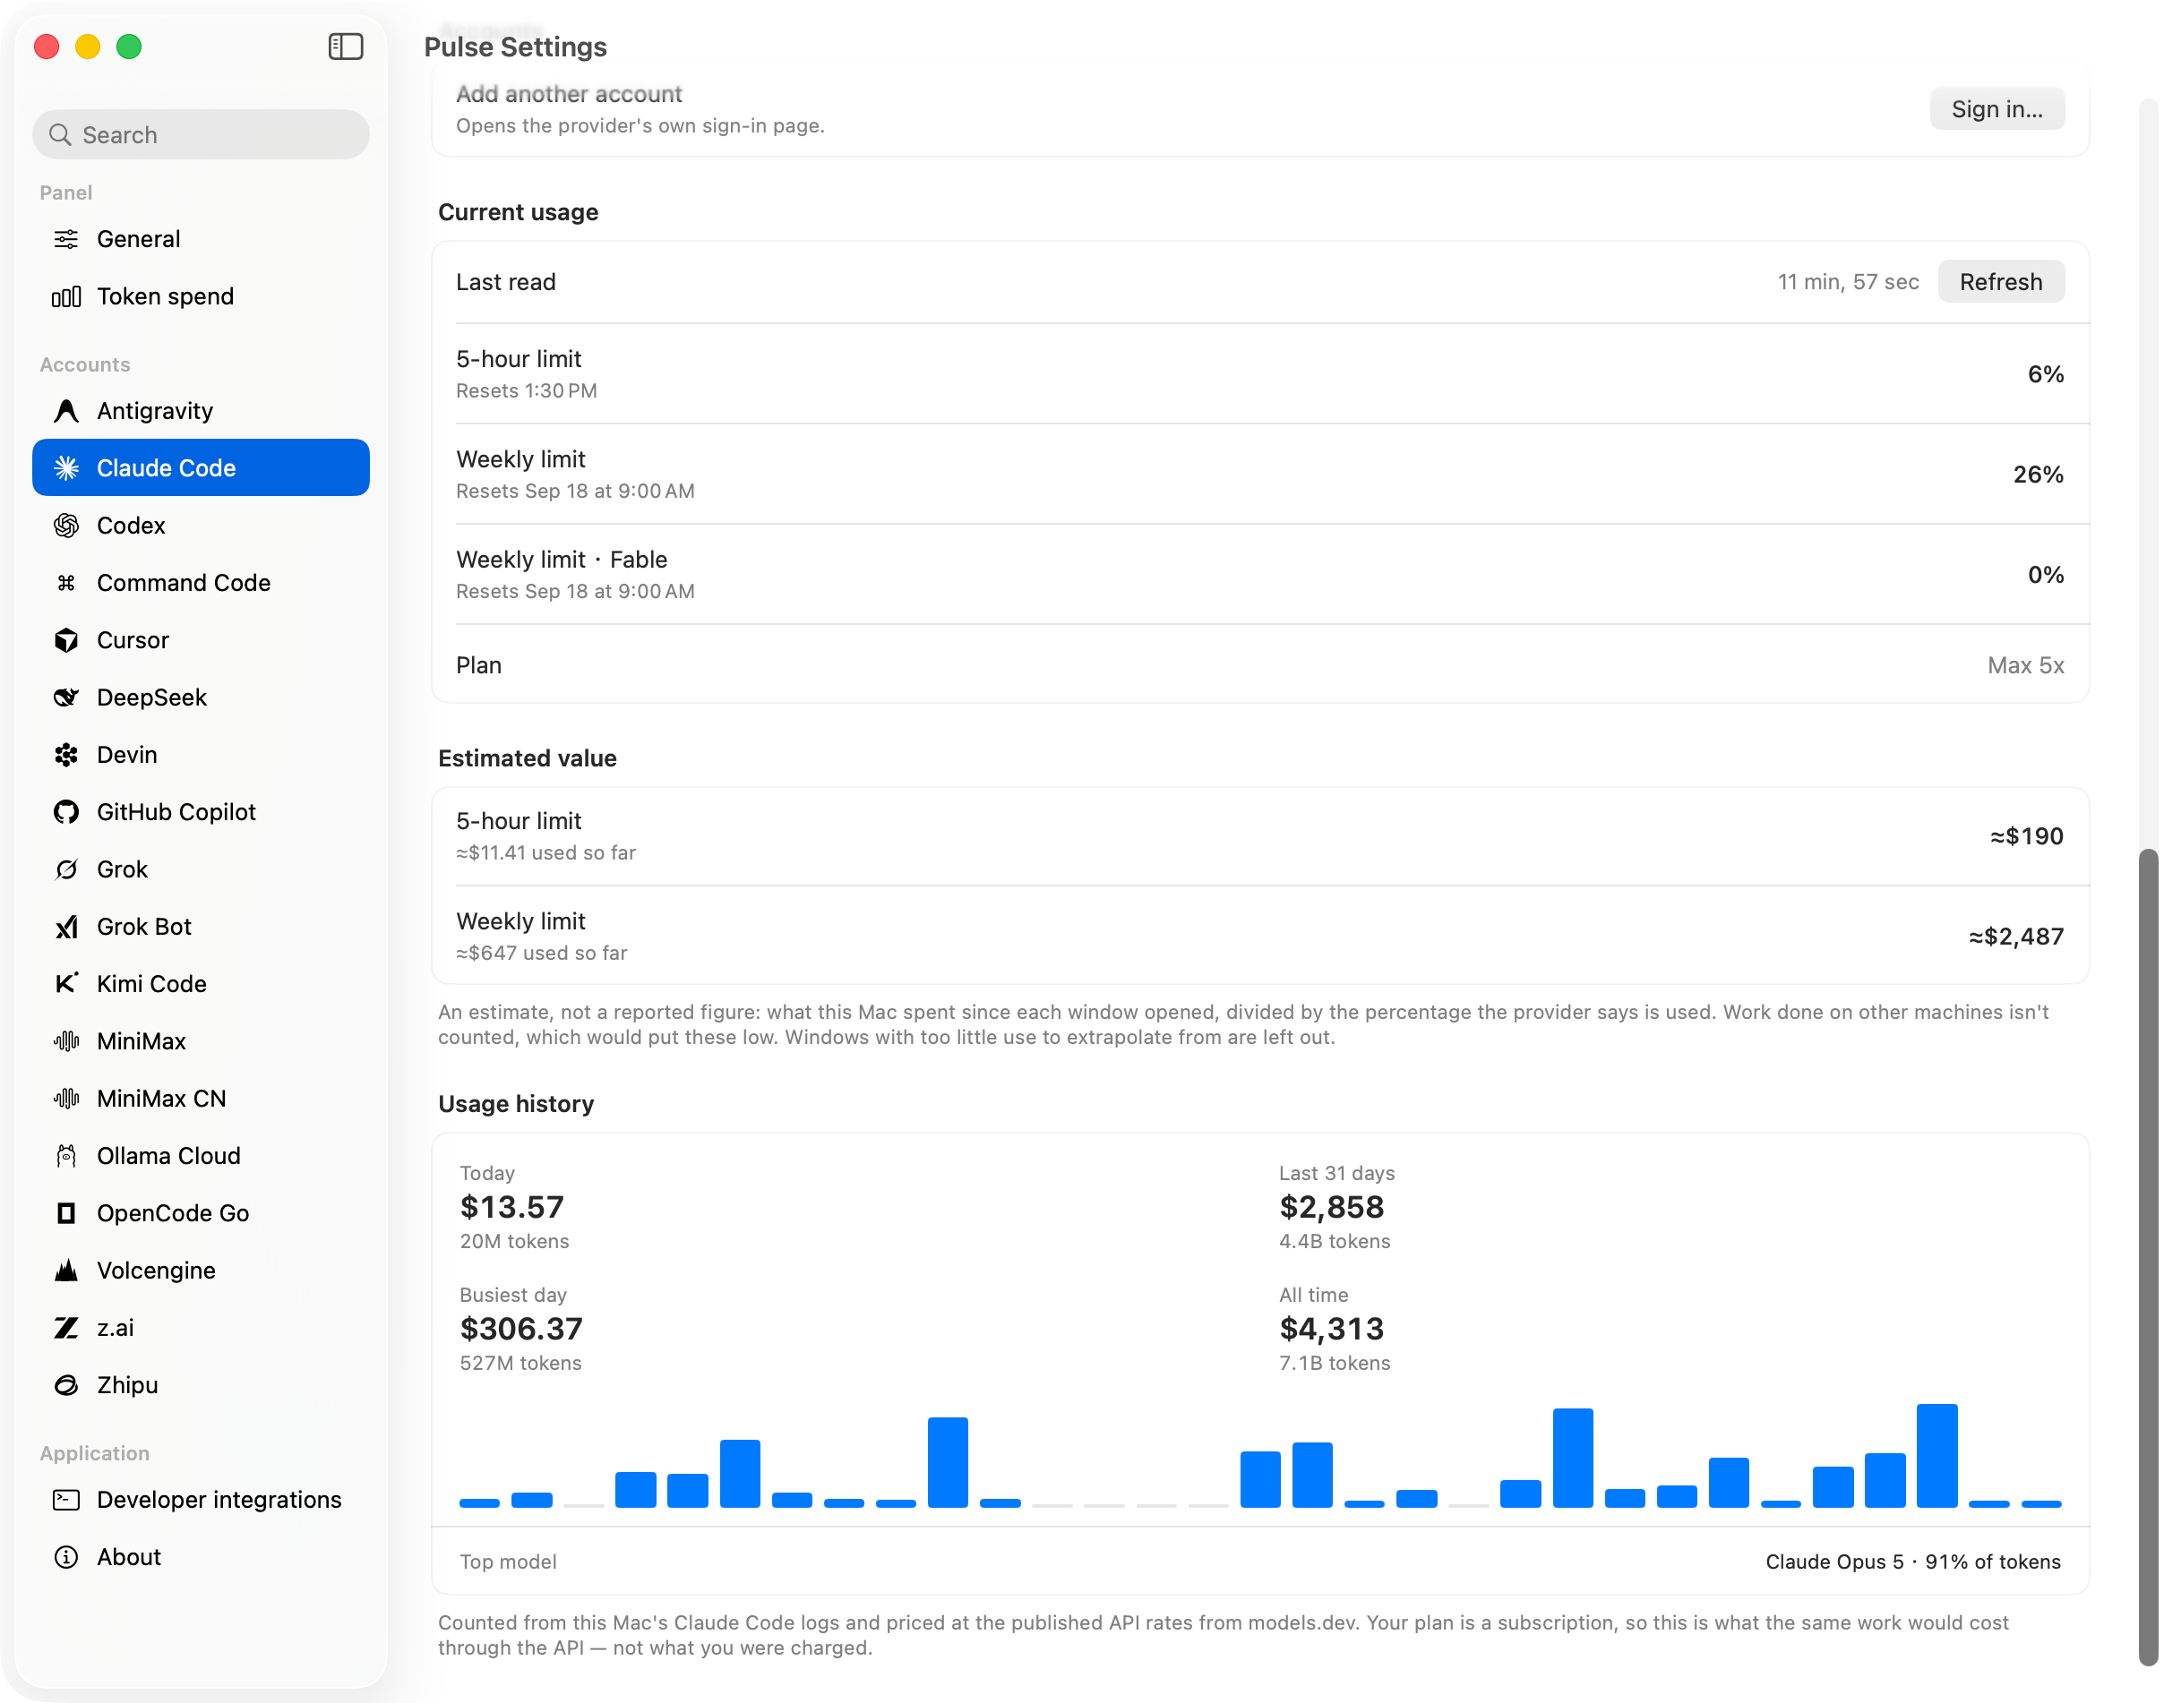2164x1703 pixels.
Task: Click the $306.37 busiest day figure
Action: tap(520, 1329)
